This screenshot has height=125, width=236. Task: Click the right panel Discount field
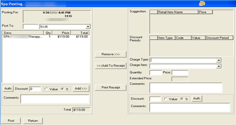(x=155, y=99)
